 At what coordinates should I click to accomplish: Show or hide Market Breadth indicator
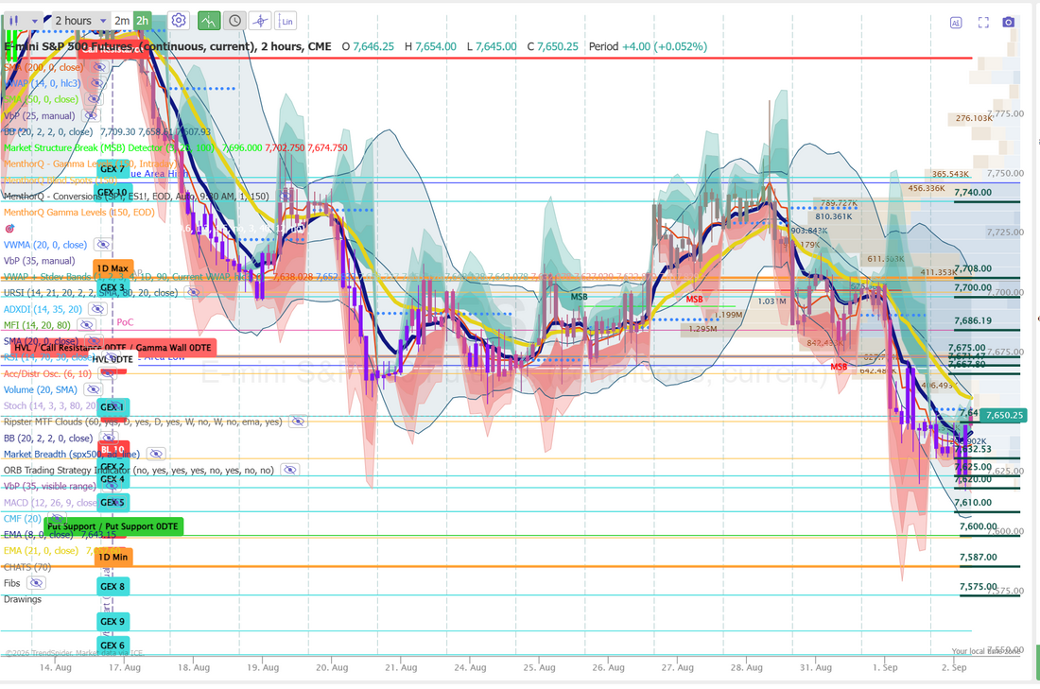click(x=156, y=454)
